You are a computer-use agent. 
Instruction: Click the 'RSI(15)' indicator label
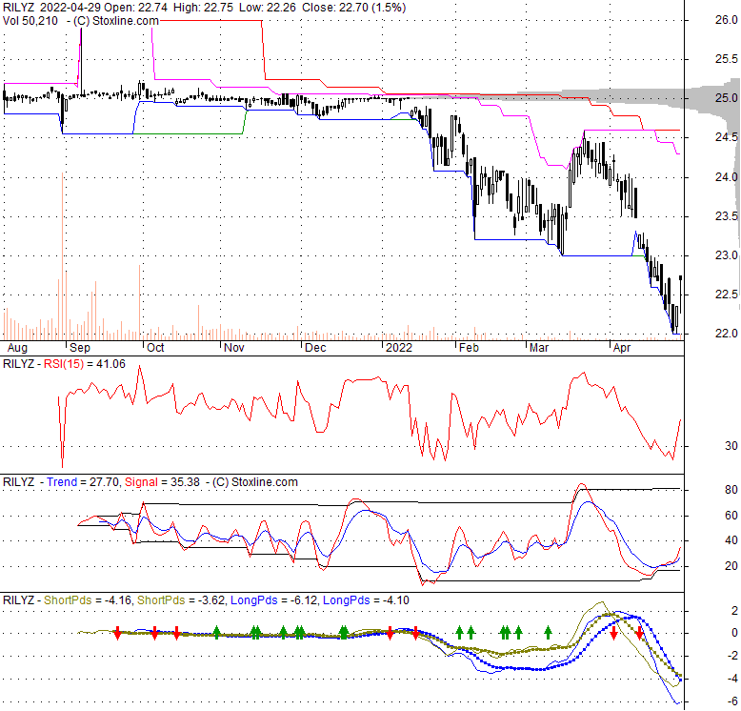point(63,364)
